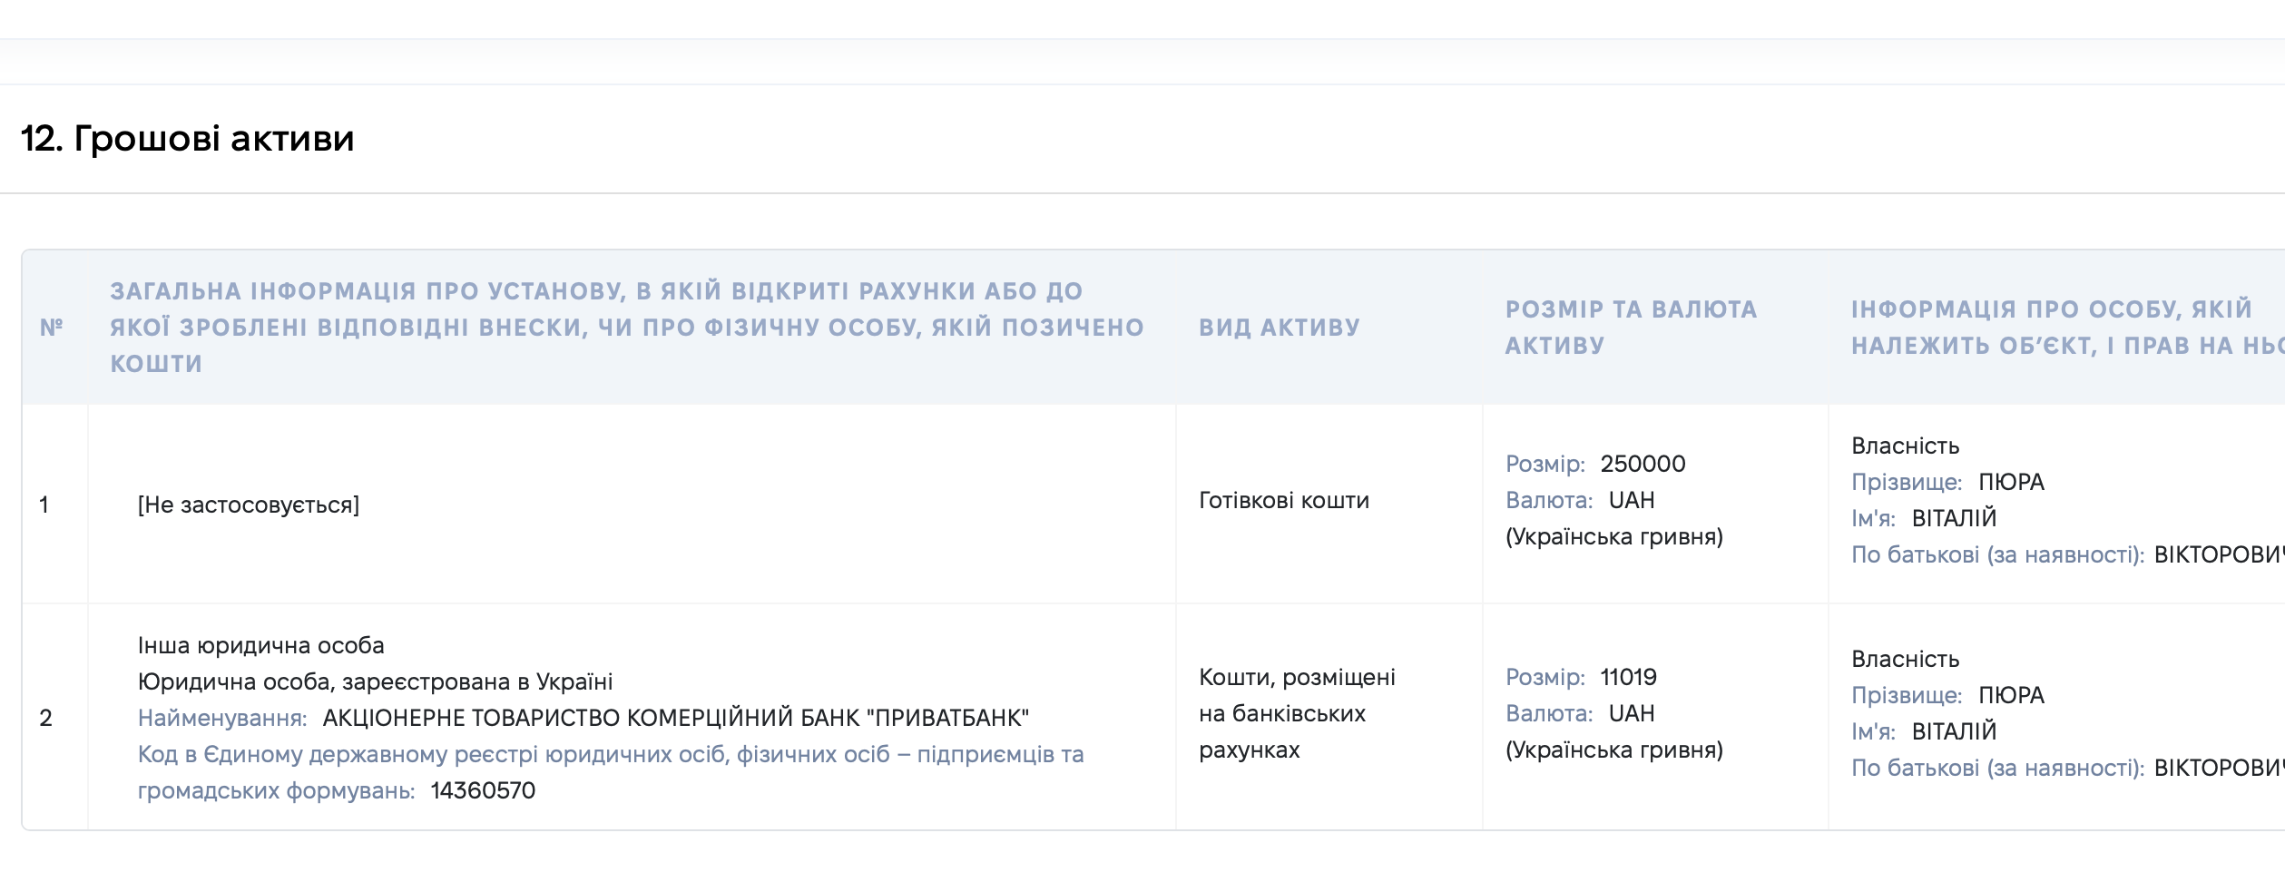Click 'Власність' in the second row
The image size is (2285, 882).
(x=1906, y=659)
